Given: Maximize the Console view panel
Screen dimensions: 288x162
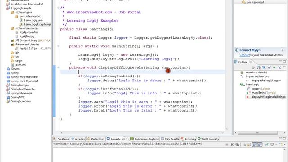Looking at the screenshot, I should tap(284, 139).
